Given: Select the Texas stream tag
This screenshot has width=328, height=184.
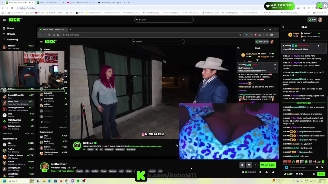Looking at the screenshot, I should coord(104,171).
